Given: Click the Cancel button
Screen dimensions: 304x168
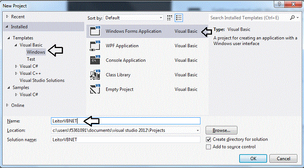Looking at the screenshot, I should (283, 158).
